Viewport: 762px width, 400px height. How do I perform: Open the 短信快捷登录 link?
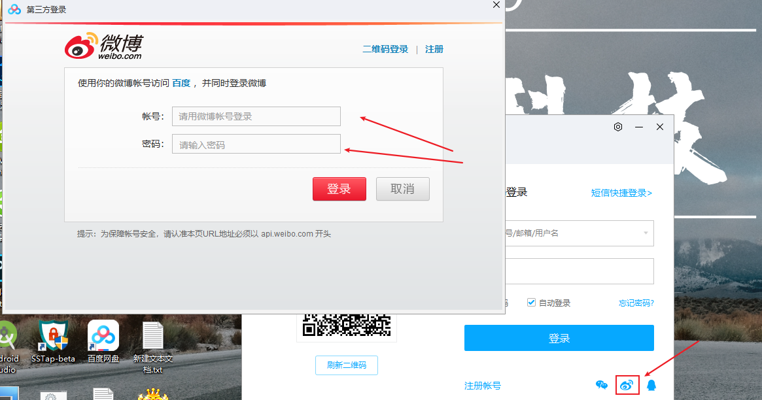[x=621, y=193]
